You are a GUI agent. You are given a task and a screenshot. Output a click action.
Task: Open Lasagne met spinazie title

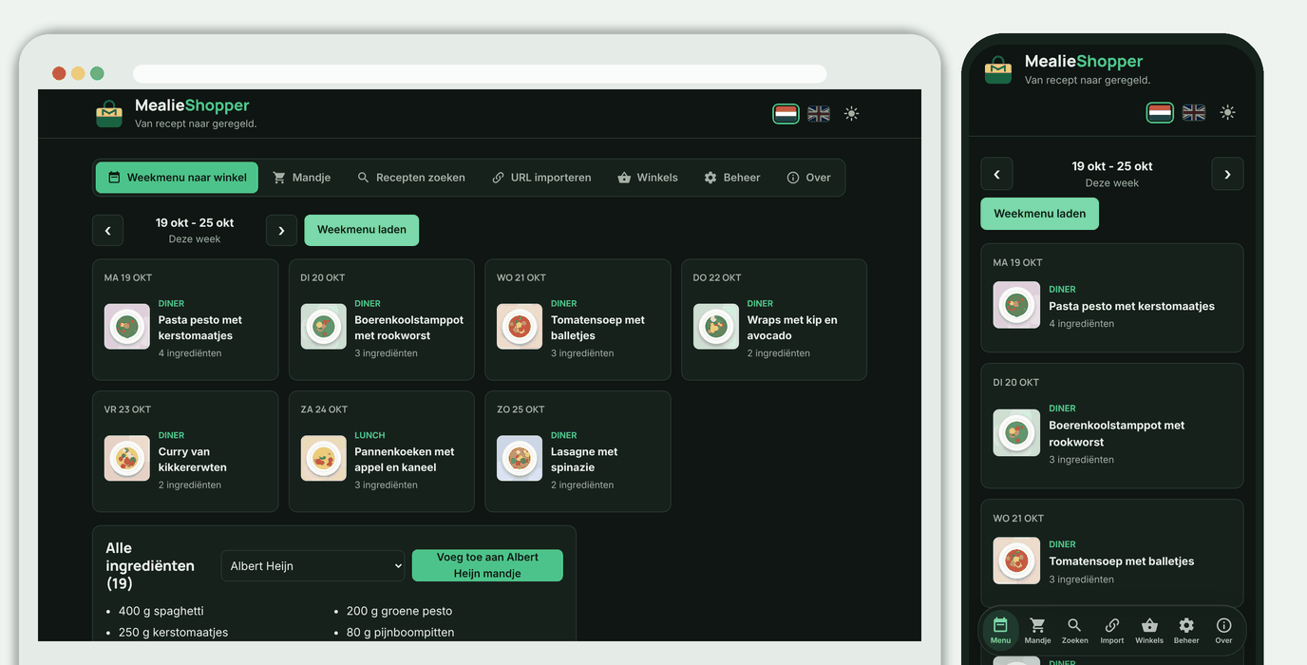[x=584, y=460]
